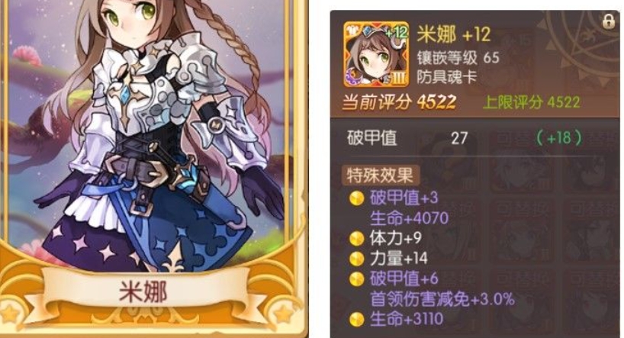The height and width of the screenshot is (338, 624).
Task: Click the green 上限评分 4522 label
Action: 531,102
